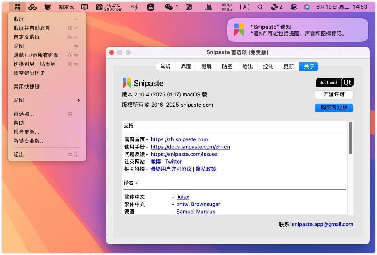This screenshot has width=377, height=255.
Task: Click the horned animal face menu bar icon
Action: pyautogui.click(x=48, y=7)
